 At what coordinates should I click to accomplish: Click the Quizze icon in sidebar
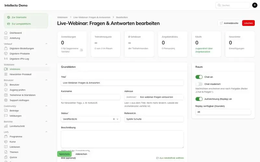[x=6, y=157]
